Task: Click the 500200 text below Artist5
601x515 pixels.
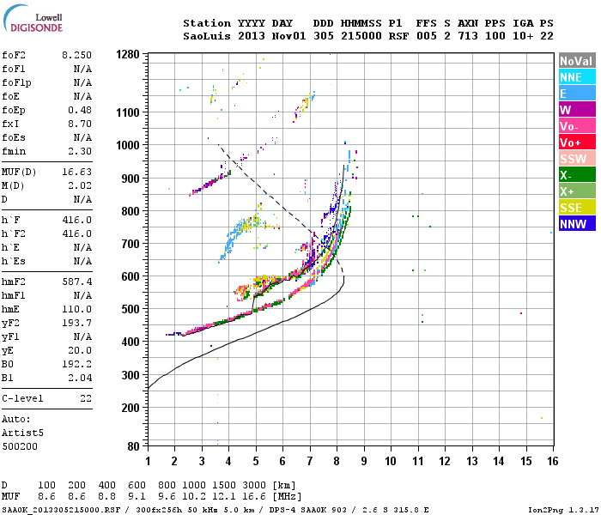Action: click(20, 447)
